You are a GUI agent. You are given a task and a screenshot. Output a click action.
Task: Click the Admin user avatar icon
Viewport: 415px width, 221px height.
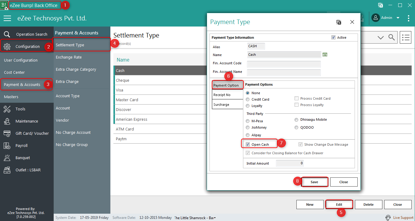coord(376,18)
